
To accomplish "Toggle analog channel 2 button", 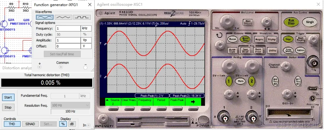I will click(x=252, y=81).
